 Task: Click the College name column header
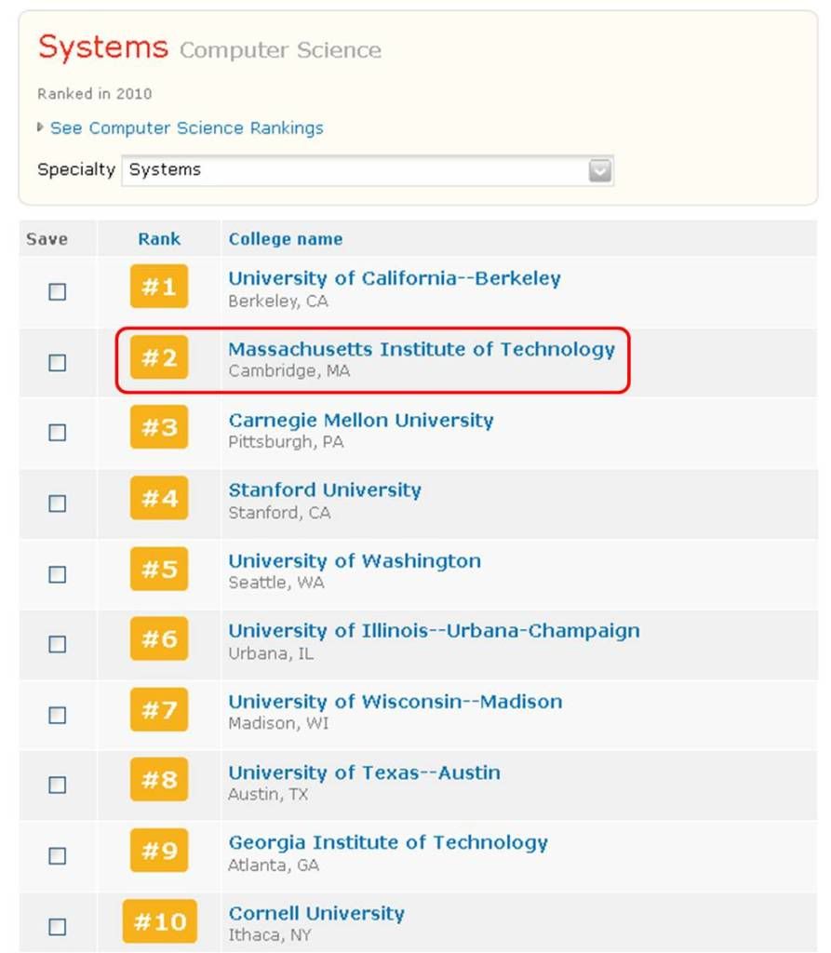coord(285,239)
